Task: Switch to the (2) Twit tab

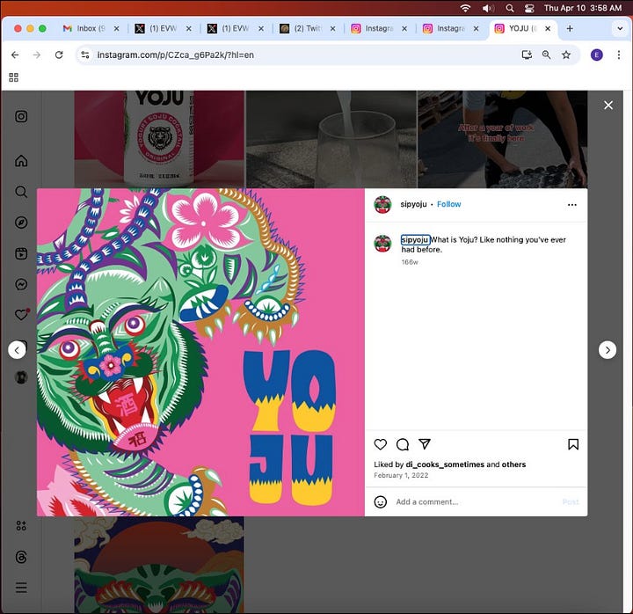Action: 307,29
